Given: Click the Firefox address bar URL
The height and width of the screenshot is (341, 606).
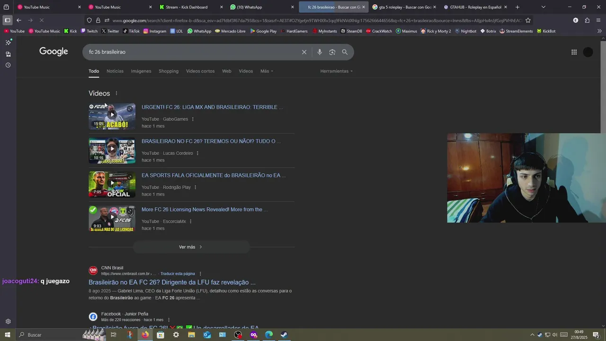Looking at the screenshot, I should 316,20.
